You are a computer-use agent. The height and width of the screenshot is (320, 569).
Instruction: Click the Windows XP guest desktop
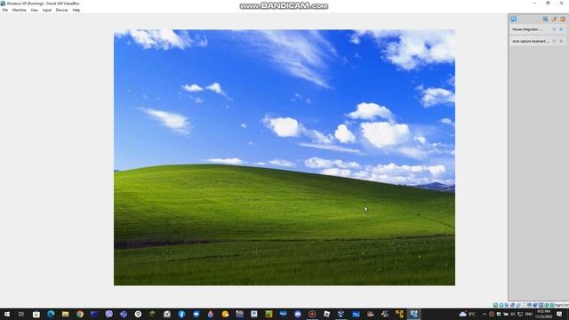pyautogui.click(x=284, y=157)
